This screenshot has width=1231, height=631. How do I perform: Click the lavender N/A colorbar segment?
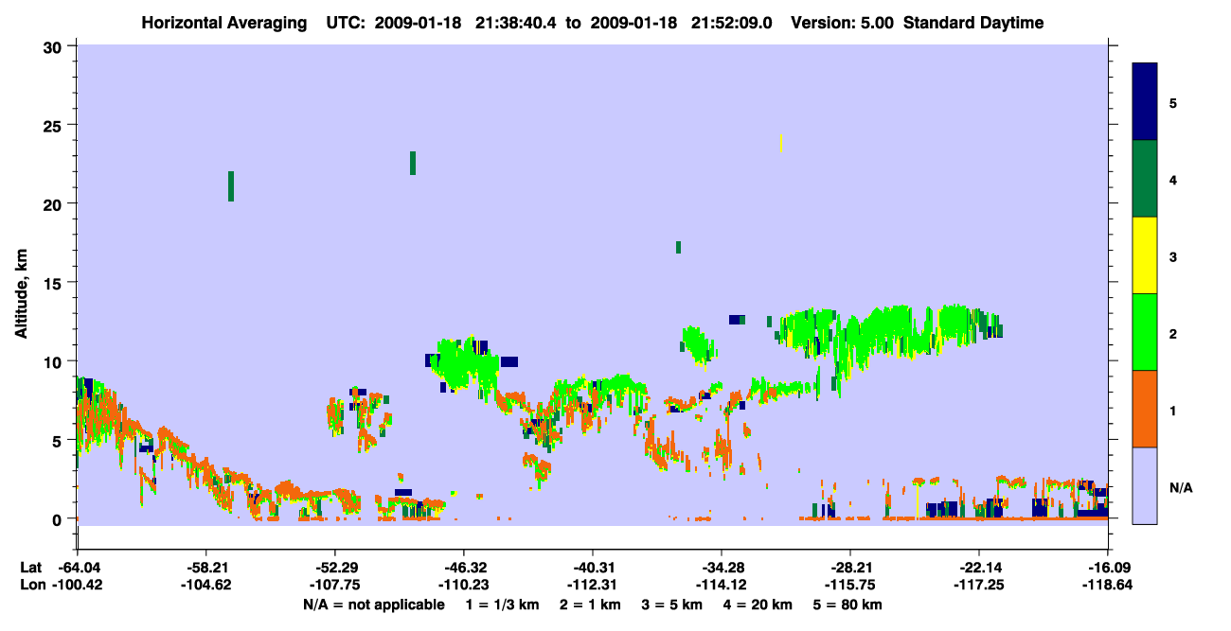[x=1145, y=485]
